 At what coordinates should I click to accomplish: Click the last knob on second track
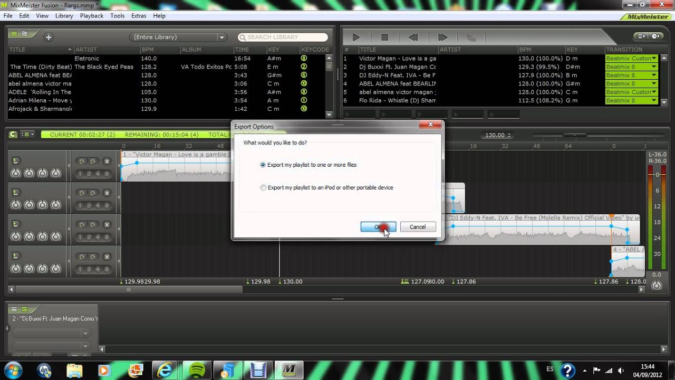pos(55,205)
